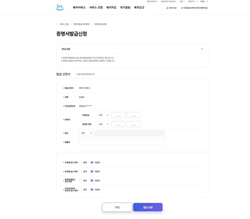The height and width of the screenshot is (219, 250).
Task: Select 출력 for 주민등록번호 뒷자리 표시 여부
Action: click(81, 189)
